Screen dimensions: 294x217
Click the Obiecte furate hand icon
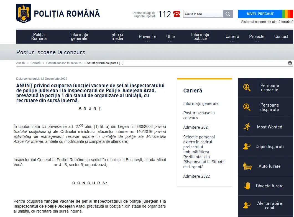[247, 186]
